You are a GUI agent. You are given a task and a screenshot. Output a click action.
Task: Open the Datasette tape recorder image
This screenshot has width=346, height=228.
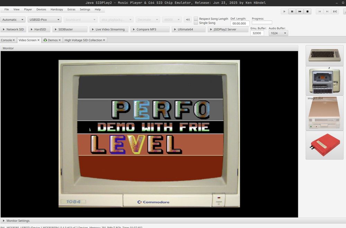click(325, 81)
